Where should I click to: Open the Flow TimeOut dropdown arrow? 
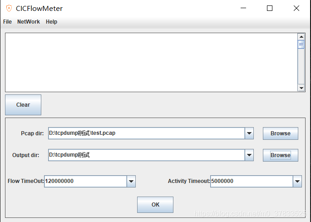point(131,181)
